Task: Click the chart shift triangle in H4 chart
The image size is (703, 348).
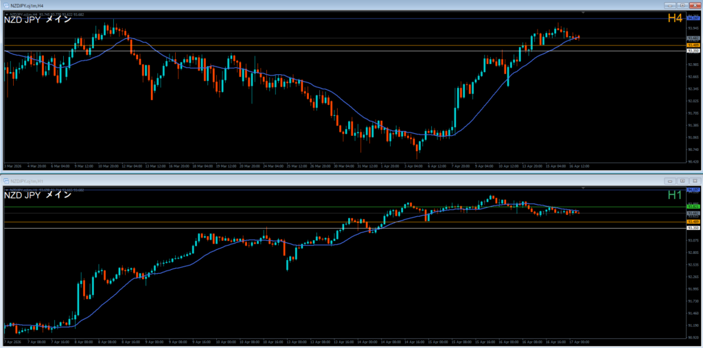Action: [x=583, y=14]
